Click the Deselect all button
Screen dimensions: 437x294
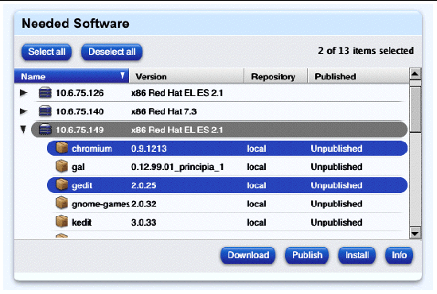[111, 52]
